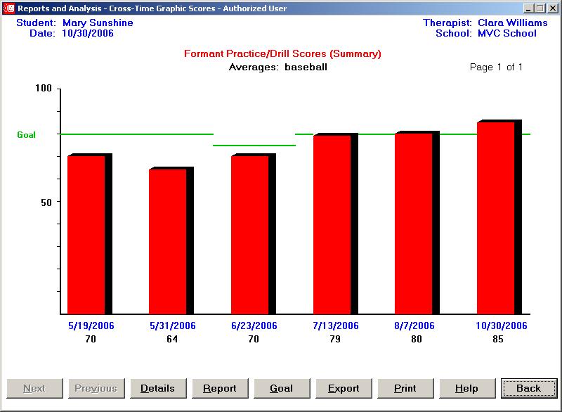
Task: Click the red bar for 5/31/2006
Action: [168, 242]
